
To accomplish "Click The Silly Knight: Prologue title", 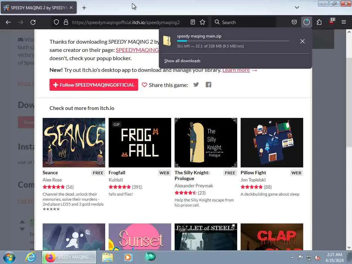I will coord(192,176).
